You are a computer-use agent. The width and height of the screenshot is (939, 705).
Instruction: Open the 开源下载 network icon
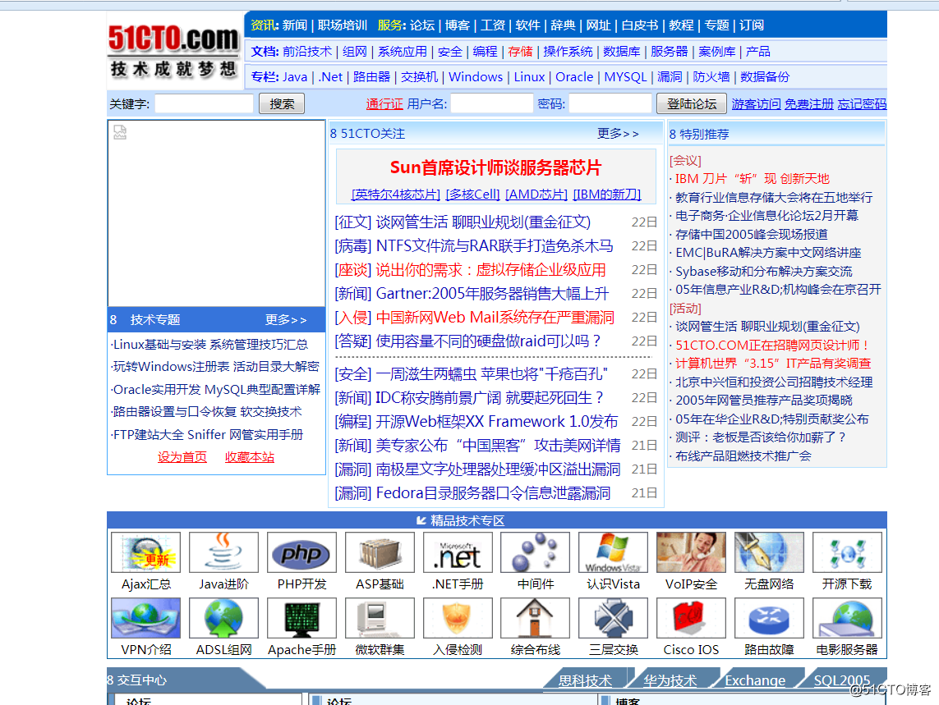pos(847,552)
